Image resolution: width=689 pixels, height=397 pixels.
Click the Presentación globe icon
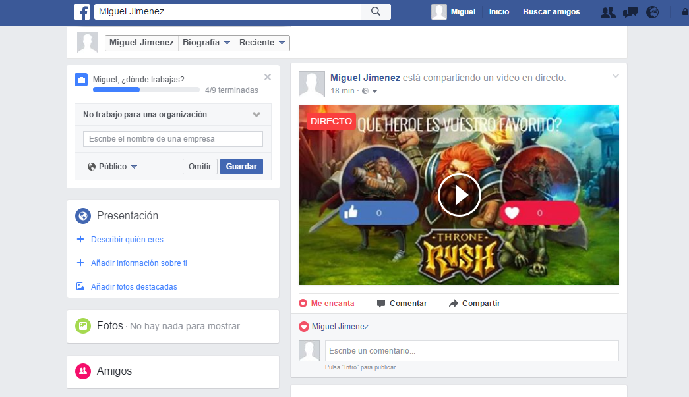click(83, 216)
